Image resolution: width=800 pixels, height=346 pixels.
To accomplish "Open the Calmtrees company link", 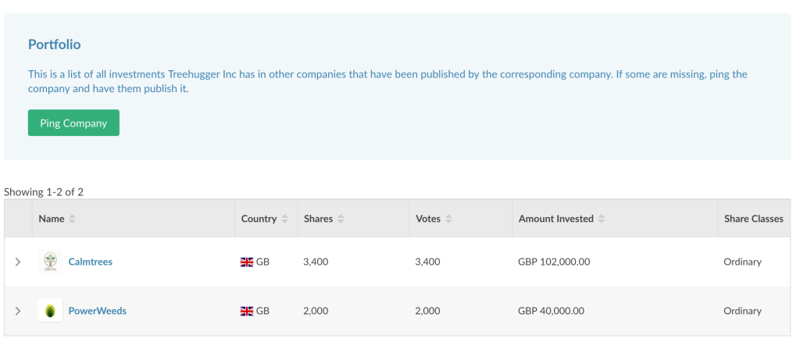I will 91,262.
